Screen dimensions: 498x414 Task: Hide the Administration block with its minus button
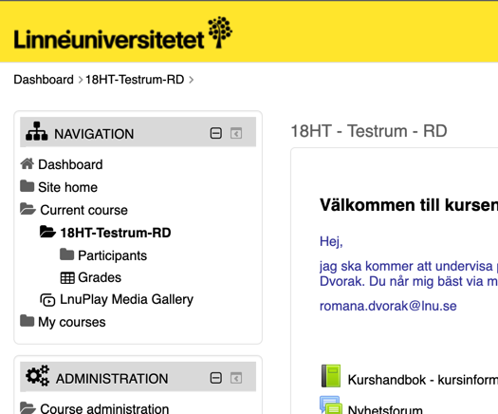[x=216, y=378]
